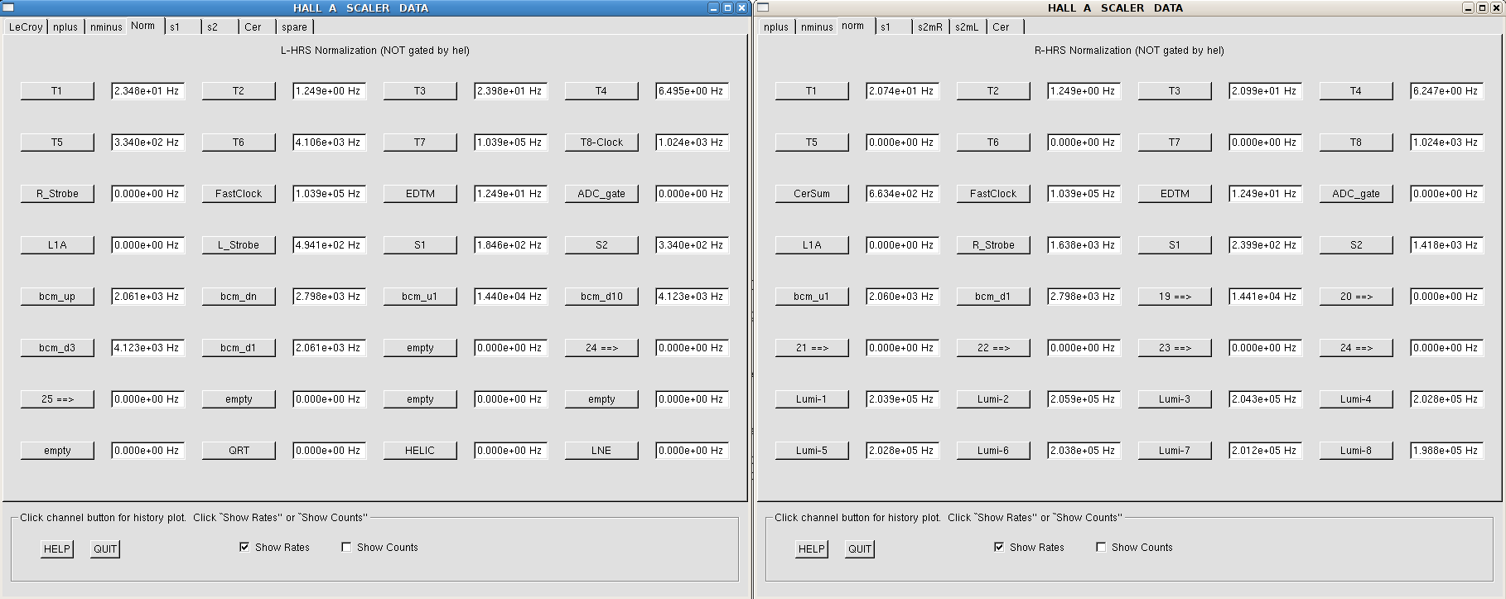Click the R-HRS Normalization heading text

coord(1129,51)
